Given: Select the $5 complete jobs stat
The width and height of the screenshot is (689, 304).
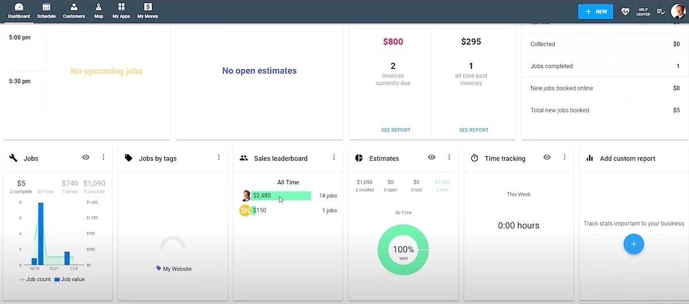Looking at the screenshot, I should (21, 186).
